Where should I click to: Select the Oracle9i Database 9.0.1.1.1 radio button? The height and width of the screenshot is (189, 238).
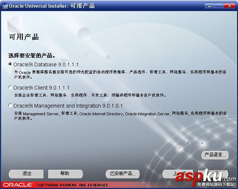pyautogui.click(x=10, y=64)
